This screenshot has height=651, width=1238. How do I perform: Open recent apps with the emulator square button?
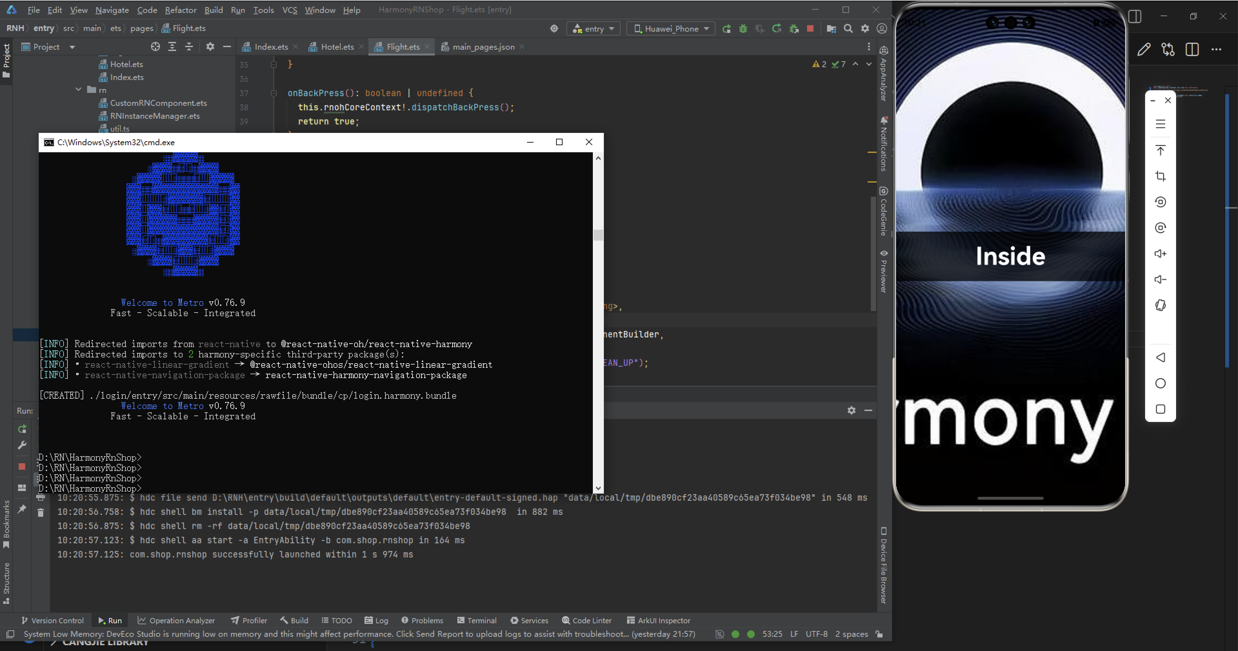[1160, 409]
